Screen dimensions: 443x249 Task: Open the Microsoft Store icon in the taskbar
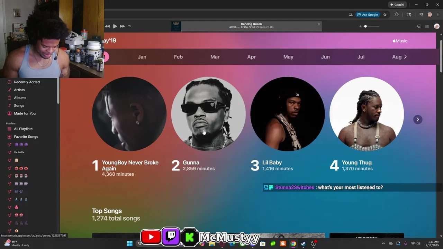point(263,244)
